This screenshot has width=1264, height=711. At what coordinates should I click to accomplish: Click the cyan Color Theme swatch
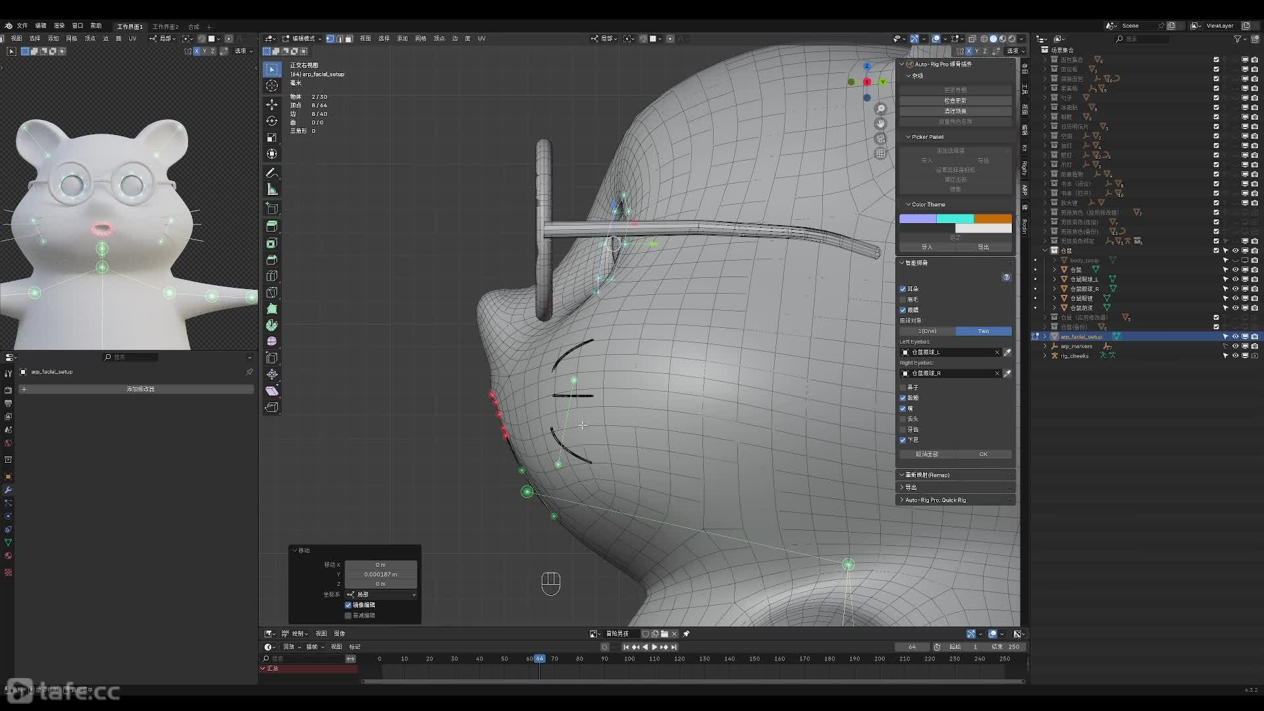(x=955, y=219)
